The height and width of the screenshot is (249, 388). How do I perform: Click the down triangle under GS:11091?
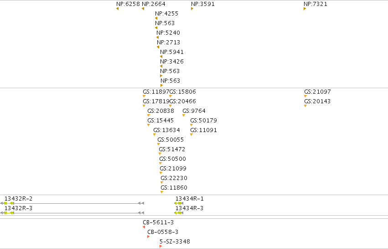191,135
